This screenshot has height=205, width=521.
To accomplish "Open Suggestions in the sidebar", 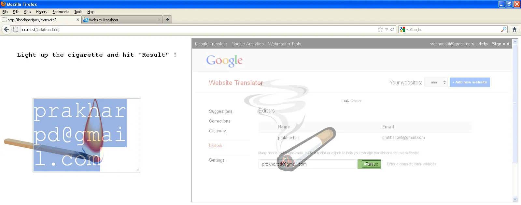I will (x=221, y=111).
